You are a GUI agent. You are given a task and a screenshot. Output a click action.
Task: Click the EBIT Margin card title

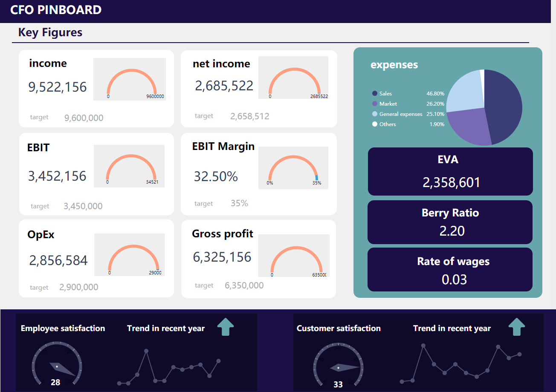[223, 146]
